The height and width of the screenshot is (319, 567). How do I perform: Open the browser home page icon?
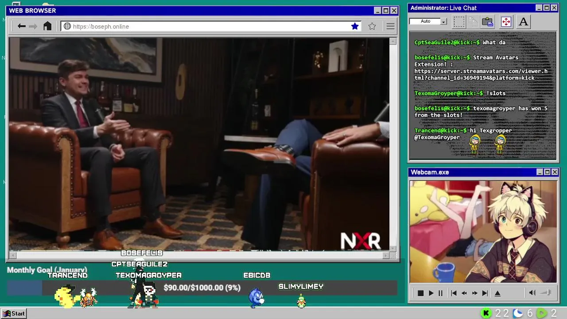(47, 26)
